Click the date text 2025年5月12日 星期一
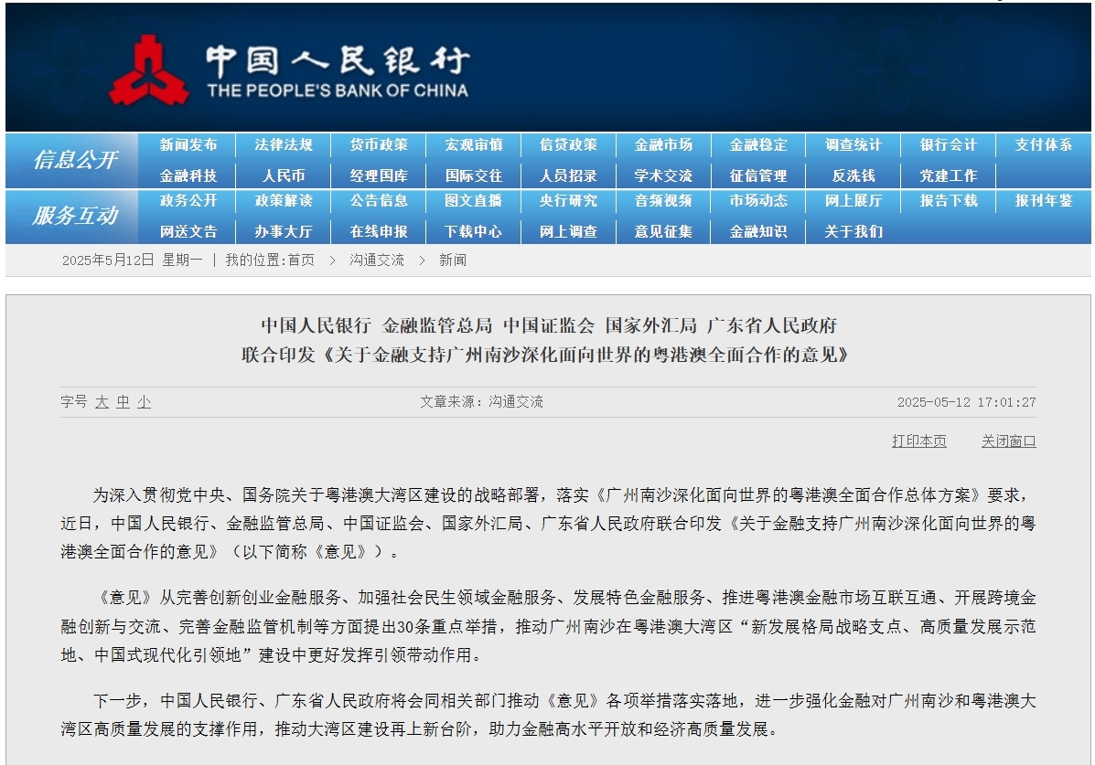Viewport: 1095px width, 765px height. (132, 260)
